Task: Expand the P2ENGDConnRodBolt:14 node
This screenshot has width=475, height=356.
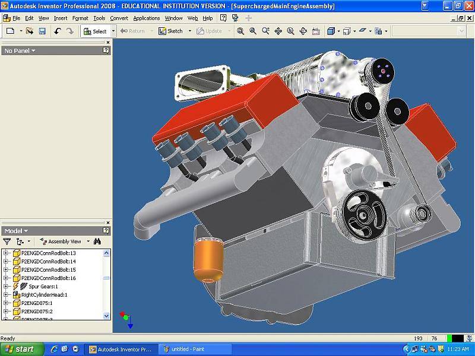Action: 5,261
